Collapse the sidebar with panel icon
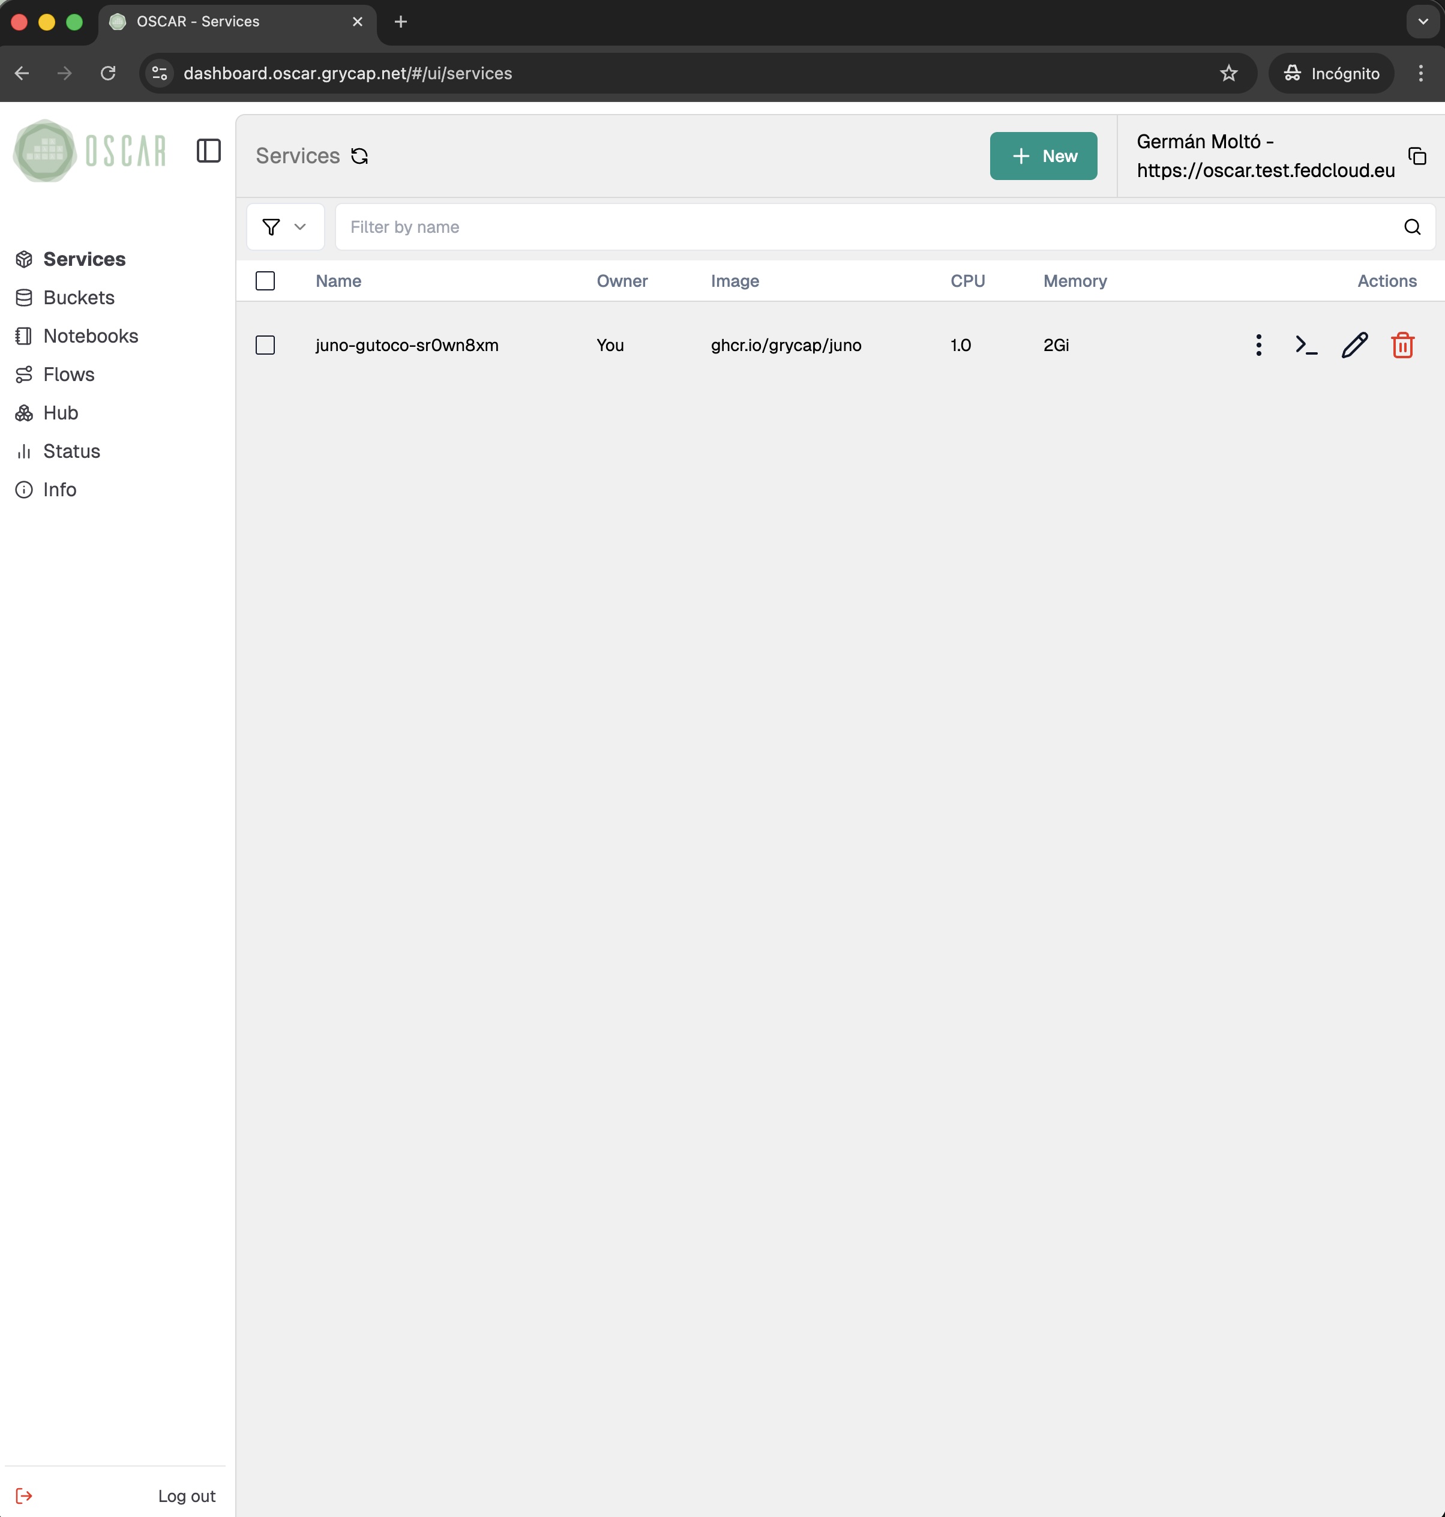The image size is (1445, 1517). [x=209, y=151]
